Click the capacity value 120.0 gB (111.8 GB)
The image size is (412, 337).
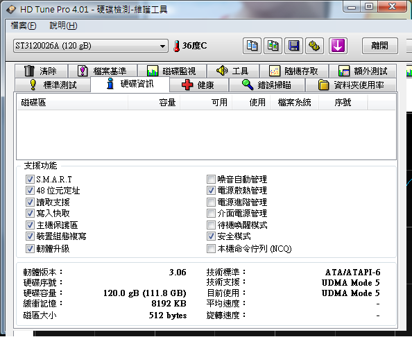tap(145, 293)
